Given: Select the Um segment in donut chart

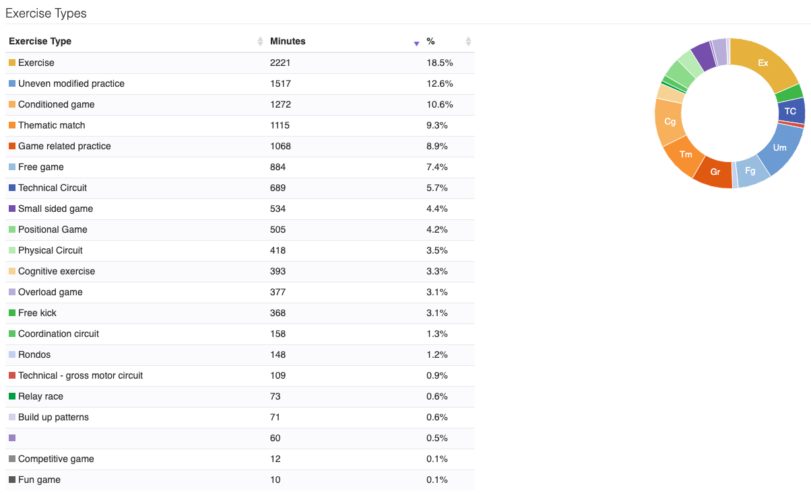Looking at the screenshot, I should [x=779, y=148].
